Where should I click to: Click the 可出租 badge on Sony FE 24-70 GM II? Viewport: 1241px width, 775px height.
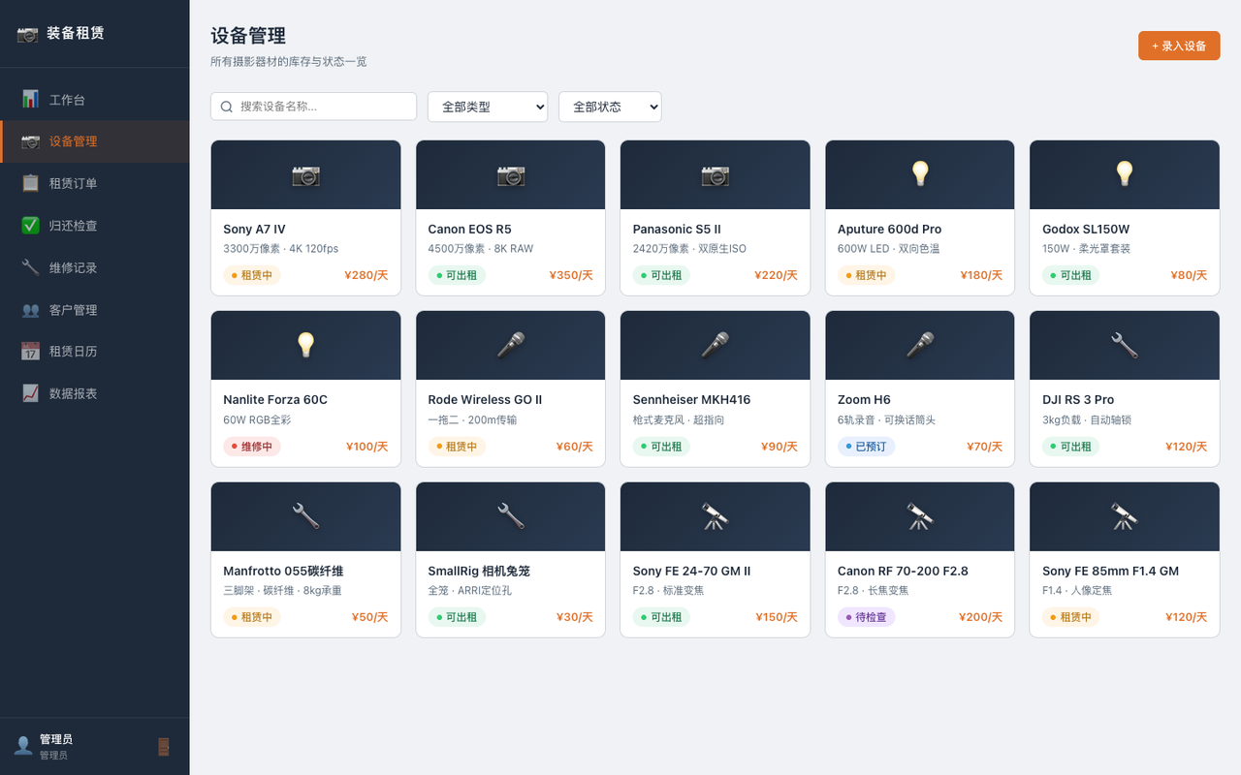point(661,617)
